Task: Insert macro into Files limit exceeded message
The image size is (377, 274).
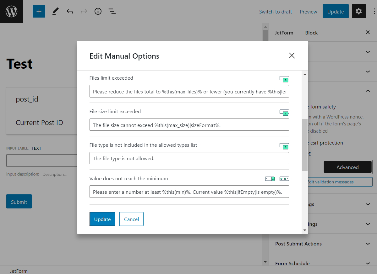Action: pyautogui.click(x=284, y=79)
